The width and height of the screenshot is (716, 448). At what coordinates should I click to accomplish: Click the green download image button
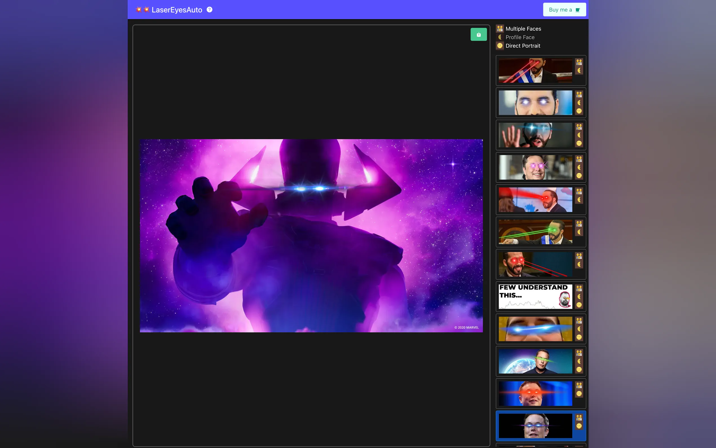478,34
